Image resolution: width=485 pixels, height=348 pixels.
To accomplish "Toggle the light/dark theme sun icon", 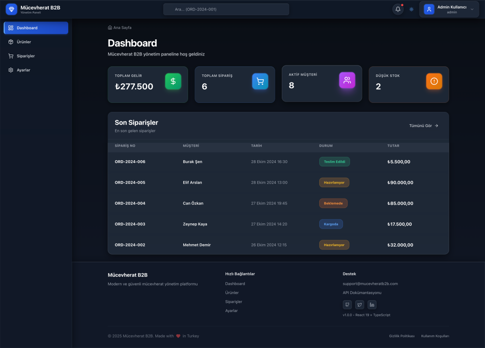I will (411, 9).
